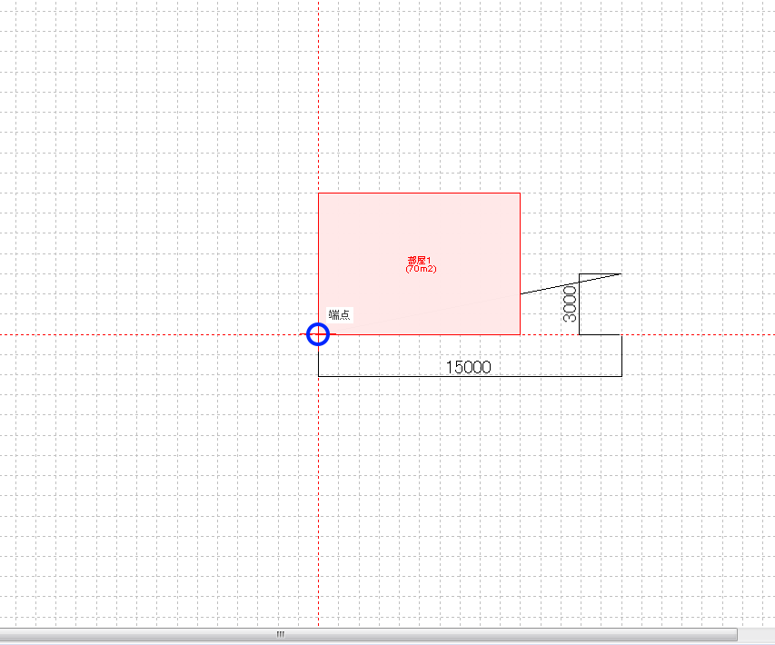The image size is (775, 645).
Task: Select the vertical 3000 dimension value
Action: pos(570,303)
